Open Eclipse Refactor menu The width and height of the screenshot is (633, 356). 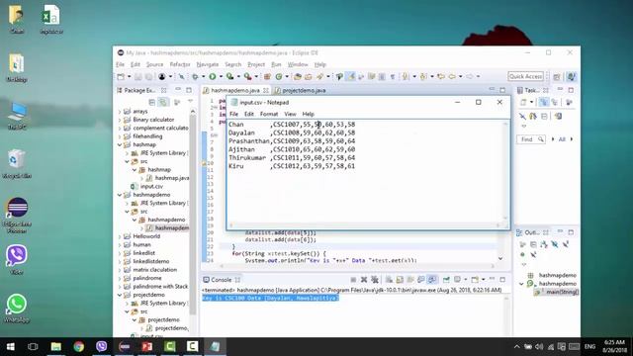180,64
